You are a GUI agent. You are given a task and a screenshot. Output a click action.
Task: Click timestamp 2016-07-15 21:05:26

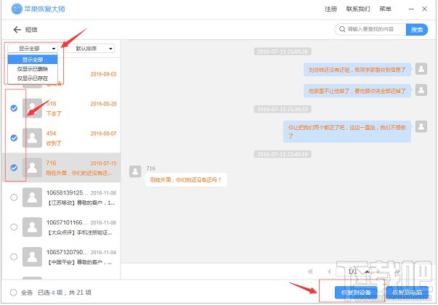tap(283, 52)
